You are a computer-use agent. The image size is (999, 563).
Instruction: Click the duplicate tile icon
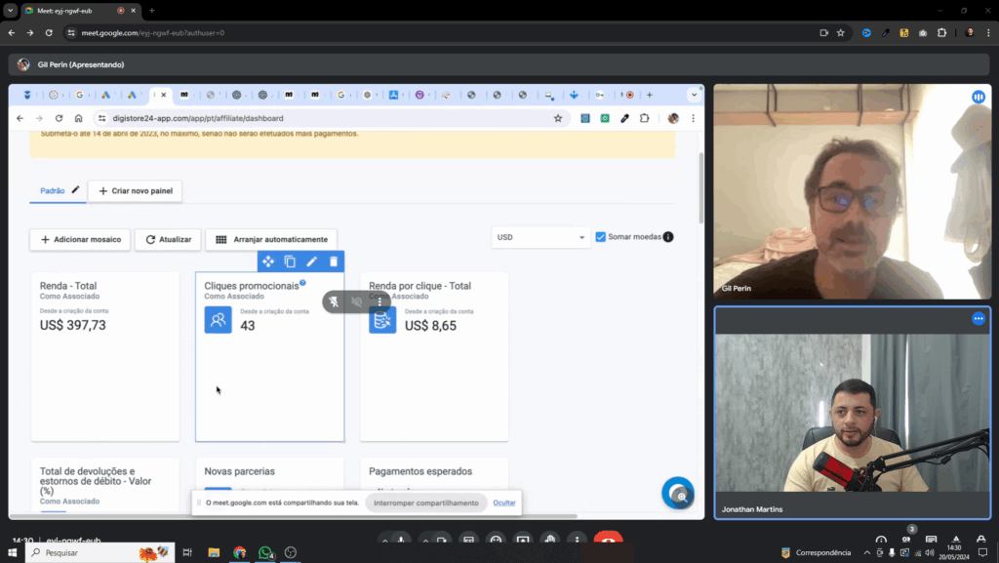290,261
